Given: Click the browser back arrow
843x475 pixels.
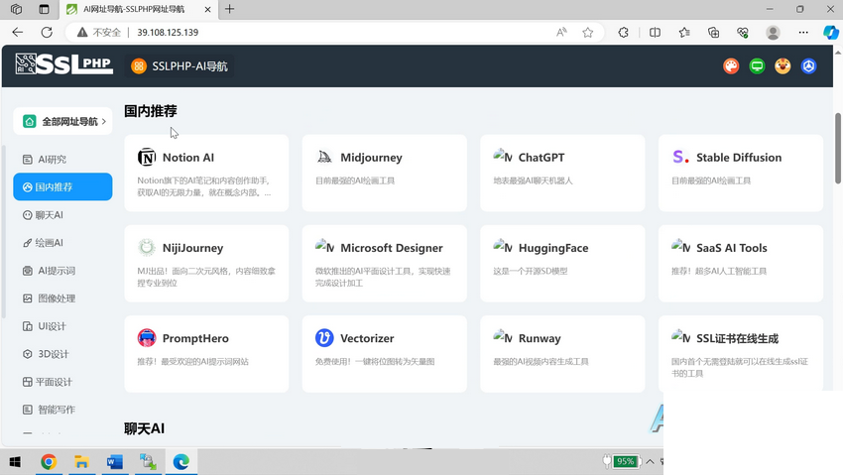Looking at the screenshot, I should click(17, 33).
